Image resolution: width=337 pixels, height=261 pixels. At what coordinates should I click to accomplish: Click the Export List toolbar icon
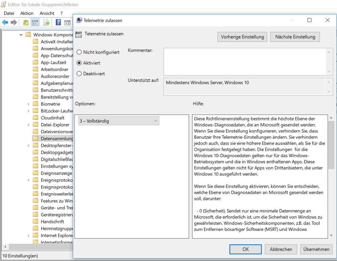(46, 22)
